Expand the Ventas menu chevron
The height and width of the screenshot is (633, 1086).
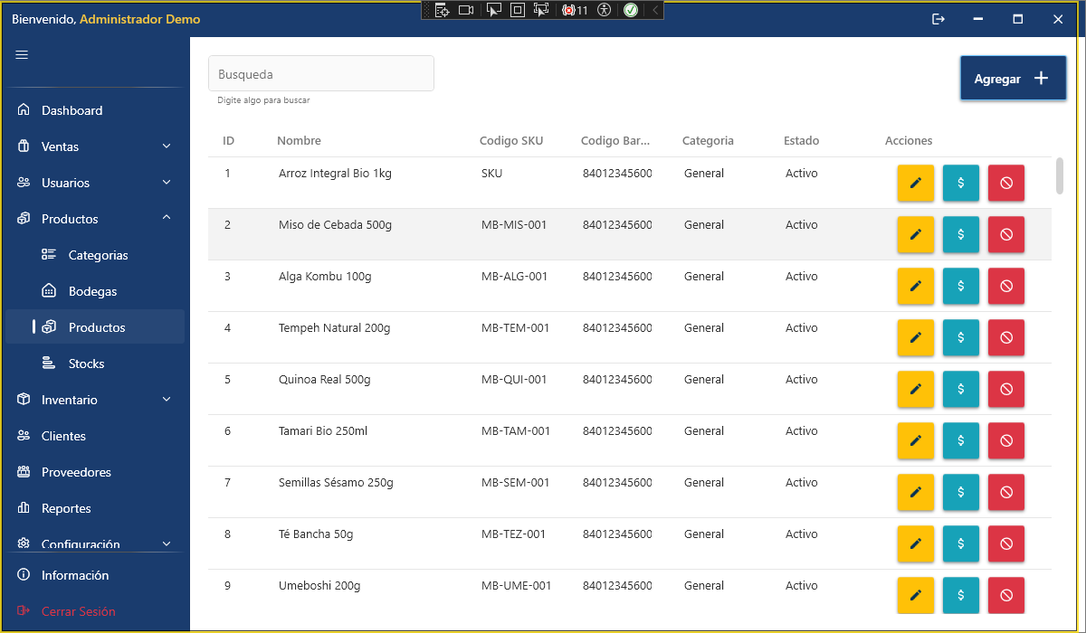coord(167,146)
